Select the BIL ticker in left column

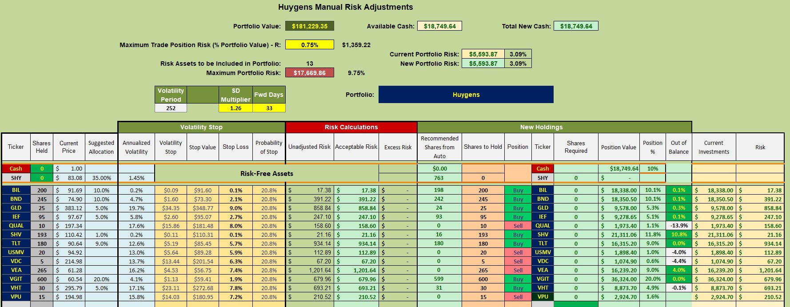pyautogui.click(x=16, y=190)
